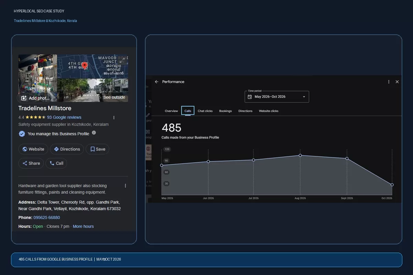Image resolution: width=413 pixels, height=275 pixels.
Task: Click the Aug 2026 data point on chart
Action: (x=300, y=155)
